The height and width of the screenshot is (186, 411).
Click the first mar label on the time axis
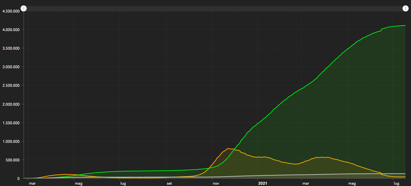coord(32,183)
